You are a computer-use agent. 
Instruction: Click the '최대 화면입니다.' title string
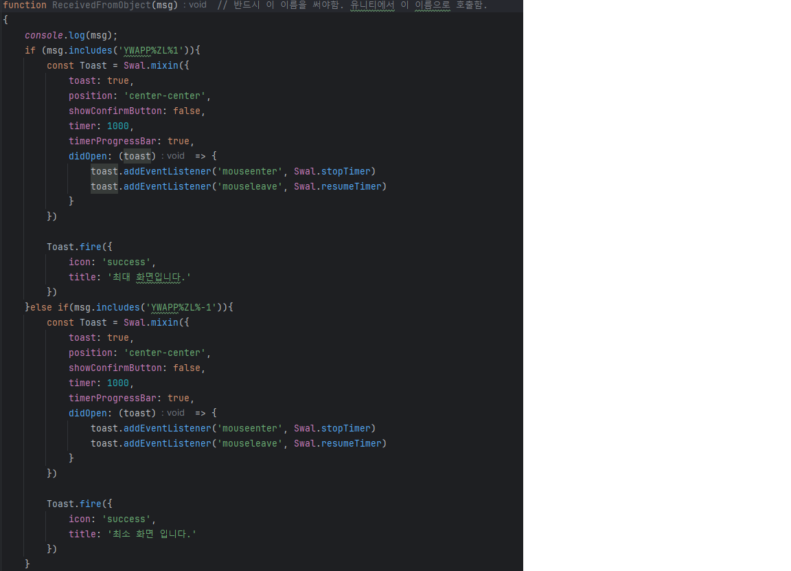[148, 277]
